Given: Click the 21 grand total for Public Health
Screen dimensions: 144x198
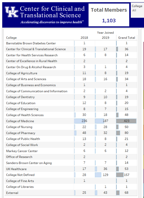Looking at the screenshot, I should [x=126, y=139].
